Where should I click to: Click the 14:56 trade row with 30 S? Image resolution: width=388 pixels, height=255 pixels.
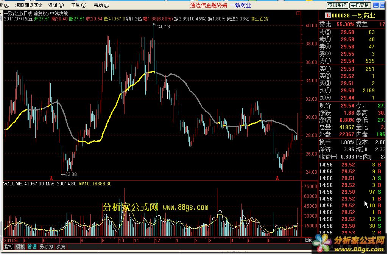pyautogui.click(x=351, y=226)
